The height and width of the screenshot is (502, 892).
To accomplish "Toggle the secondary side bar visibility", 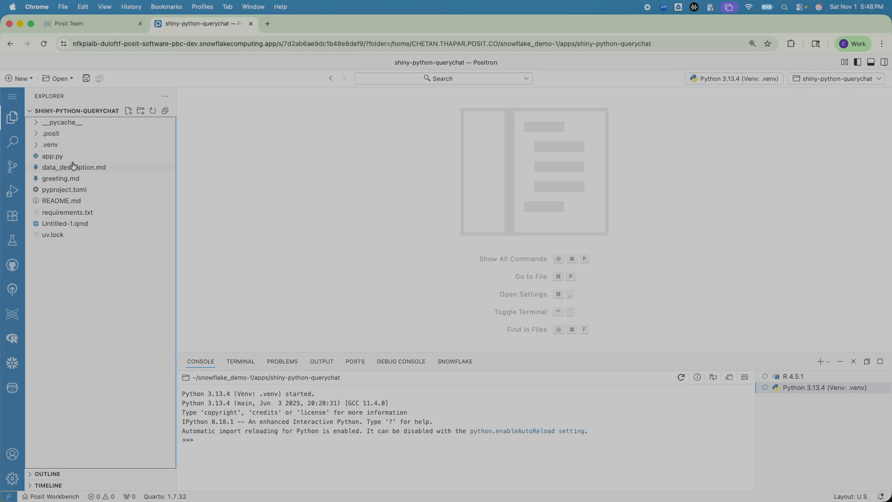I will [x=884, y=62].
